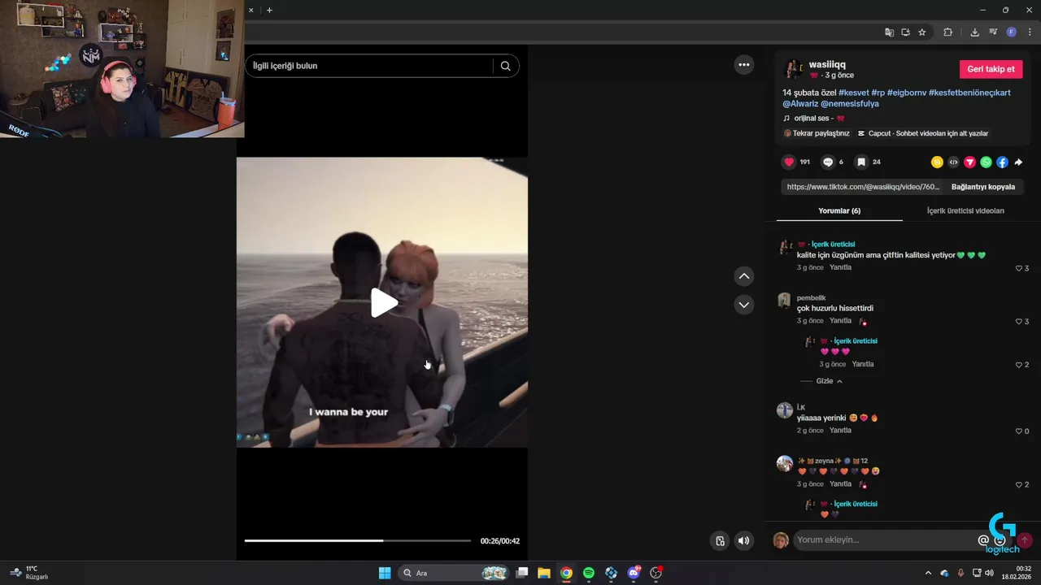Open the @nemesisfulya mention
Screen dimensions: 1041x585
coord(849,104)
